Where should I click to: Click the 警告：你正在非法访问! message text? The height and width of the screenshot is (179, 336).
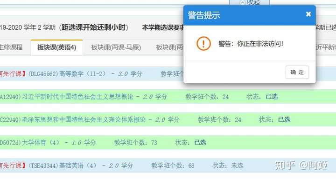(251, 44)
